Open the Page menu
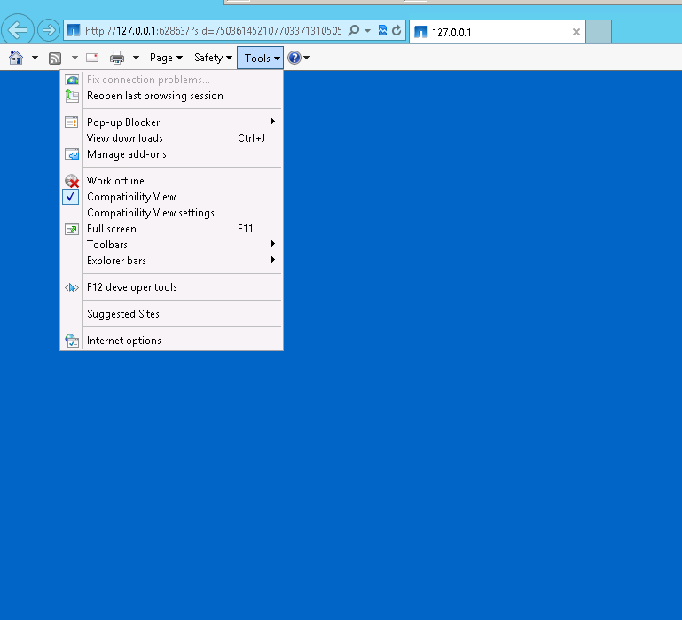 point(166,58)
